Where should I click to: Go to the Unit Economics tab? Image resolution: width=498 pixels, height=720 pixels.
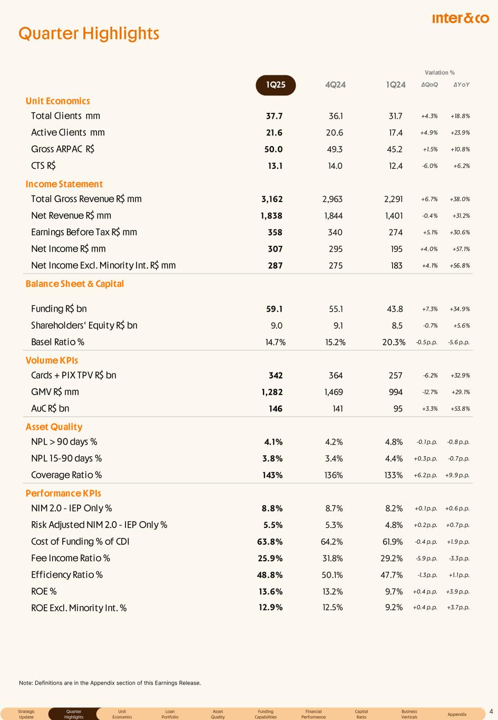122,714
